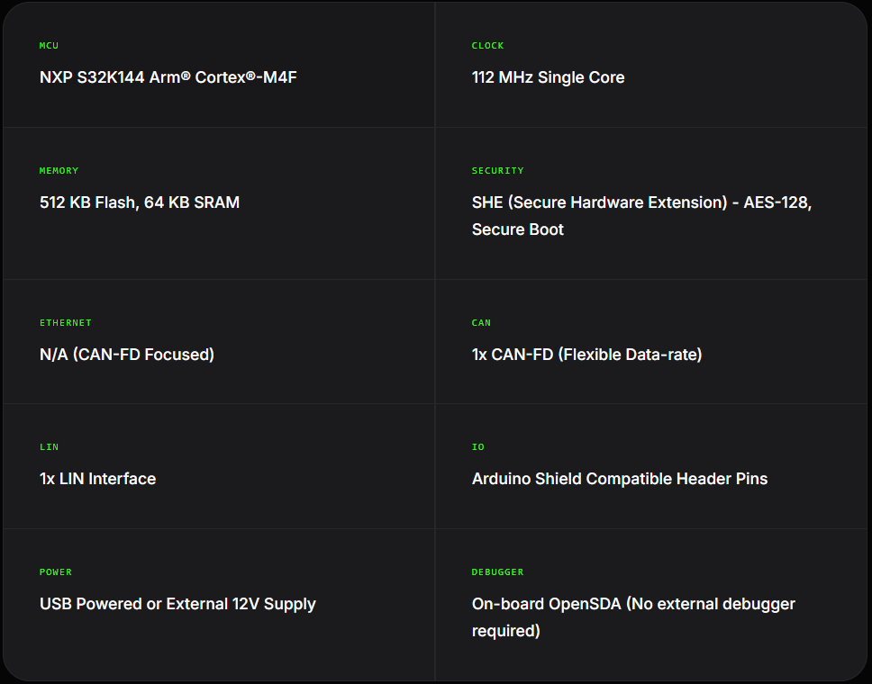Select the 1x LIN Interface value
This screenshot has width=872, height=684.
click(x=97, y=479)
